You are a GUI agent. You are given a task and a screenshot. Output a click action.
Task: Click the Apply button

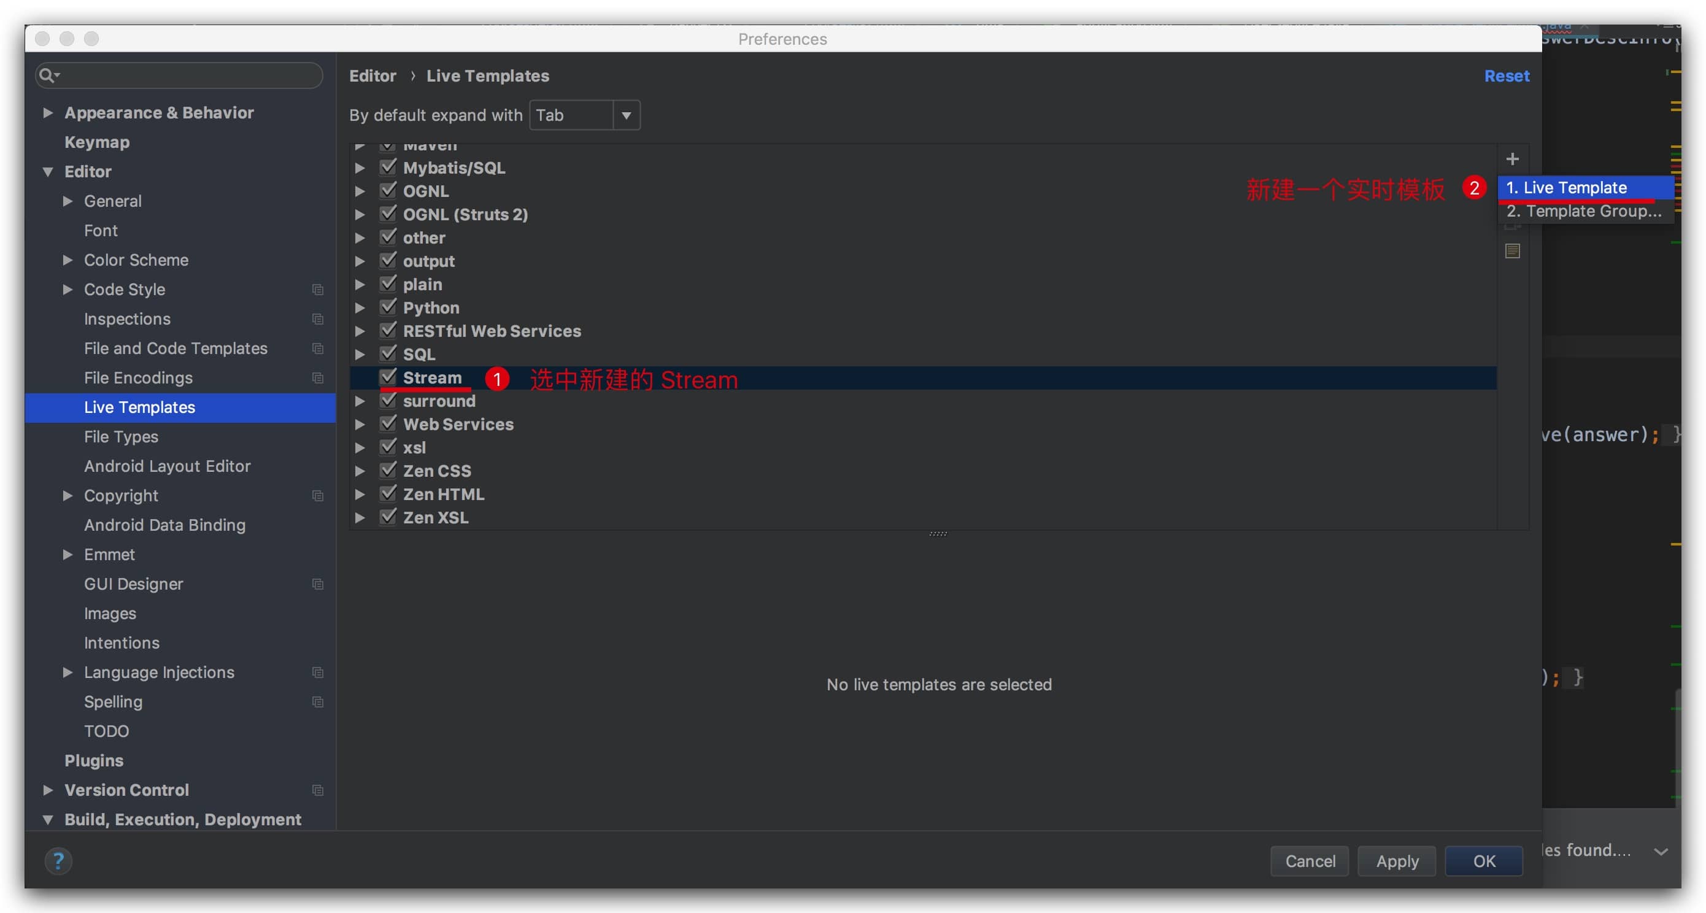click(x=1397, y=861)
